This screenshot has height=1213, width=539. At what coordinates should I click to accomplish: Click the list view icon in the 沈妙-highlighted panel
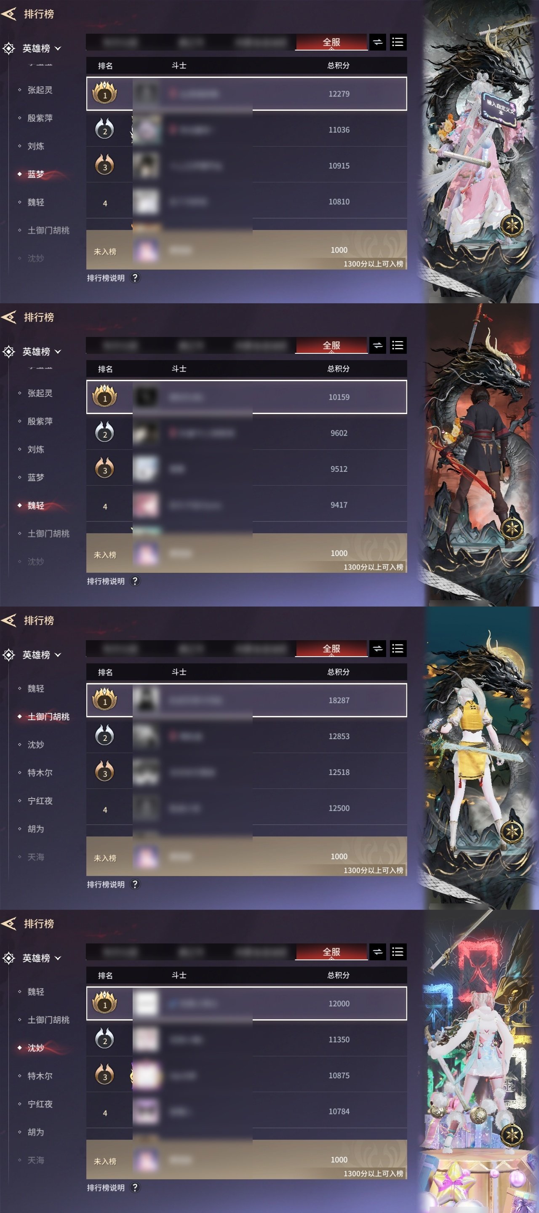[398, 952]
